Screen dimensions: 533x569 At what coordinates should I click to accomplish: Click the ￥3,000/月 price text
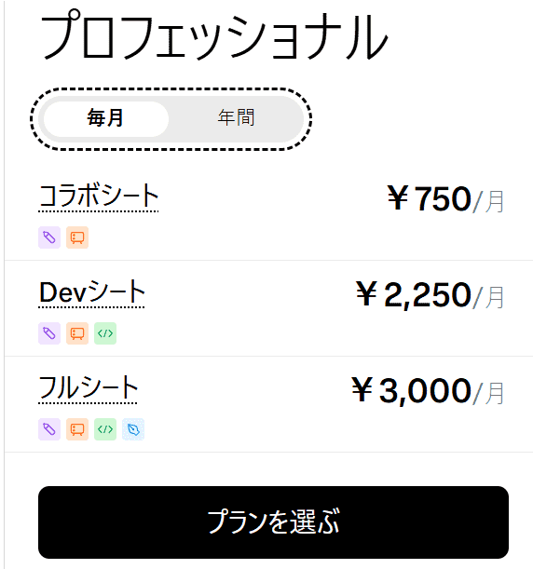point(428,390)
